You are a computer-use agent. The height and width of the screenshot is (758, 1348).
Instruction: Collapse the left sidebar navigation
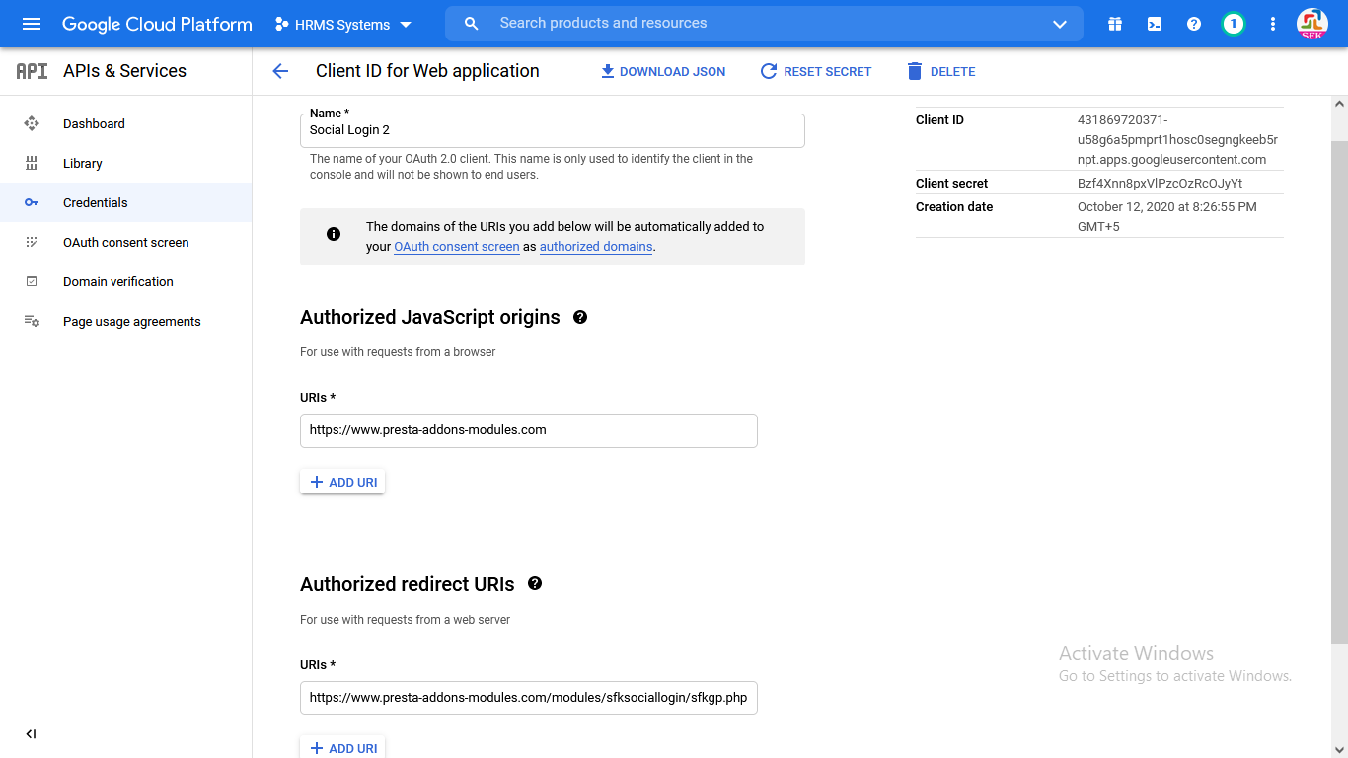point(31,734)
